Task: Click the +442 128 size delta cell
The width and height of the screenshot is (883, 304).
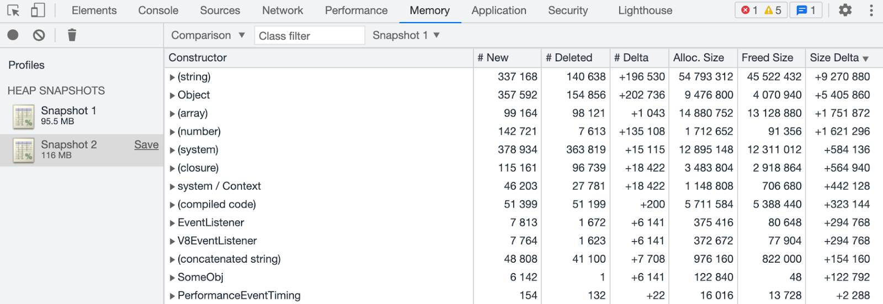Action: [x=847, y=186]
